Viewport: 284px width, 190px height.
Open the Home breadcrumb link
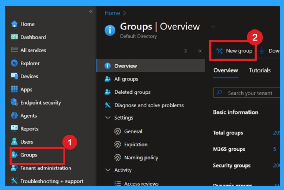112,13
